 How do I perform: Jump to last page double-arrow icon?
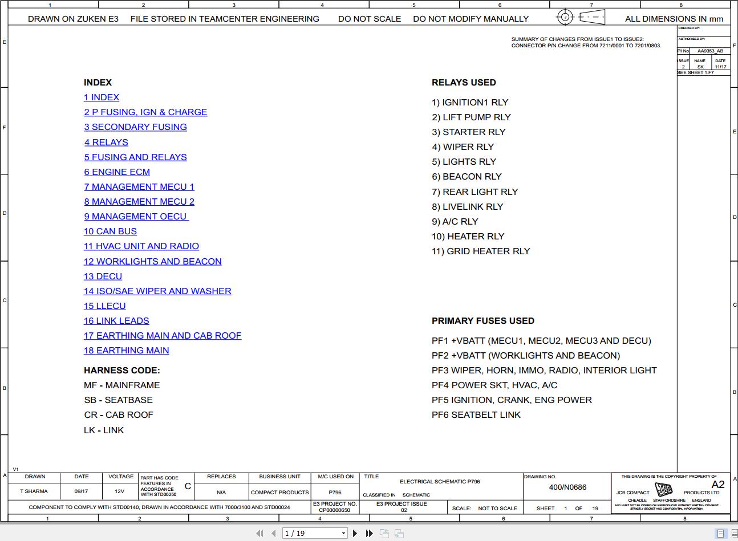tap(369, 533)
